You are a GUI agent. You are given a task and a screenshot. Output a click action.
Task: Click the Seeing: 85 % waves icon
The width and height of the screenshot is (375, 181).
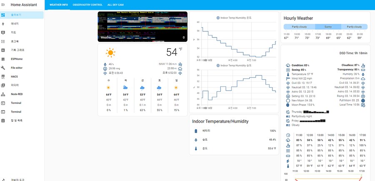coord(288,70)
